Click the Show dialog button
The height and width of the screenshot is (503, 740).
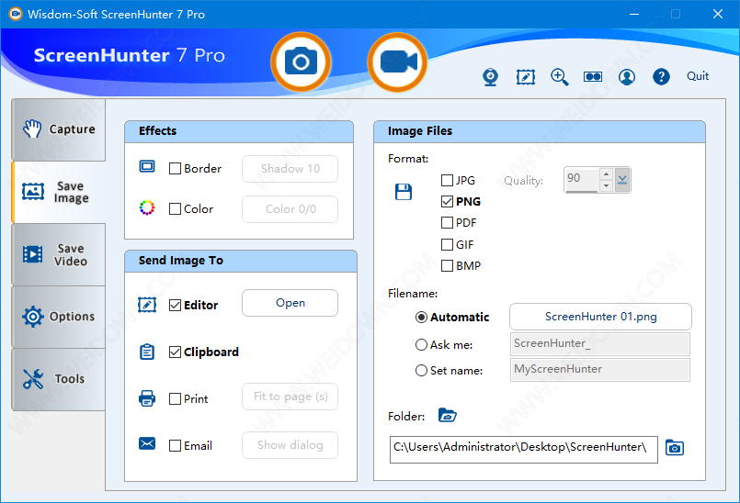(290, 445)
